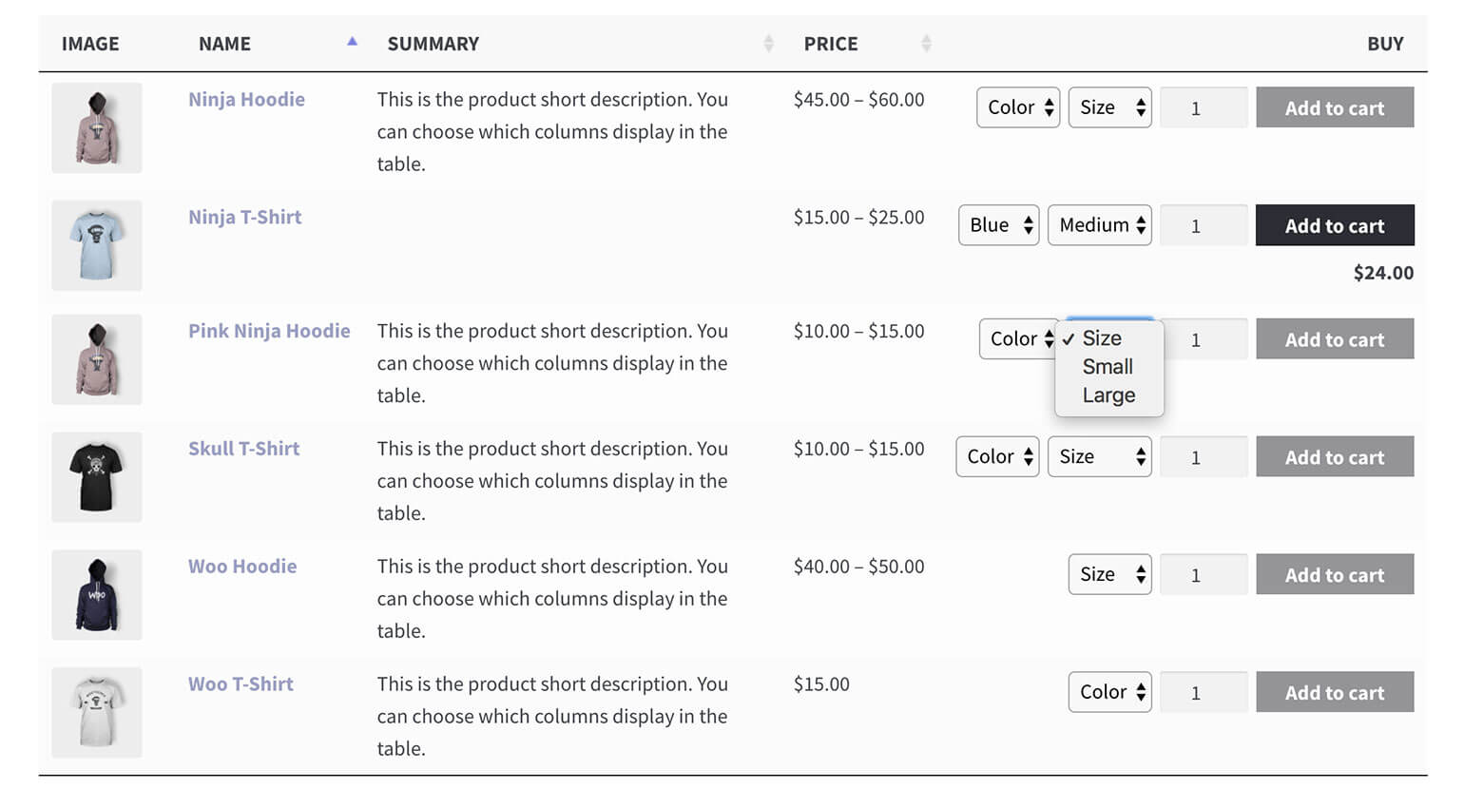Viewport: 1464px width, 789px height.
Task: Choose Small in the open size menu
Action: pos(1108,367)
